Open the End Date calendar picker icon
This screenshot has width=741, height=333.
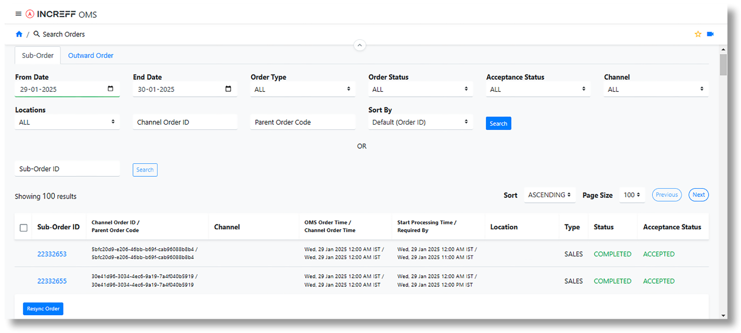[229, 89]
